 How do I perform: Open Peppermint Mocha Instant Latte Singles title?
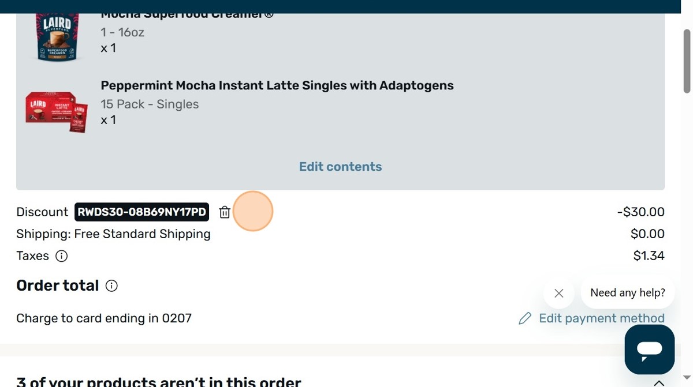pyautogui.click(x=277, y=85)
